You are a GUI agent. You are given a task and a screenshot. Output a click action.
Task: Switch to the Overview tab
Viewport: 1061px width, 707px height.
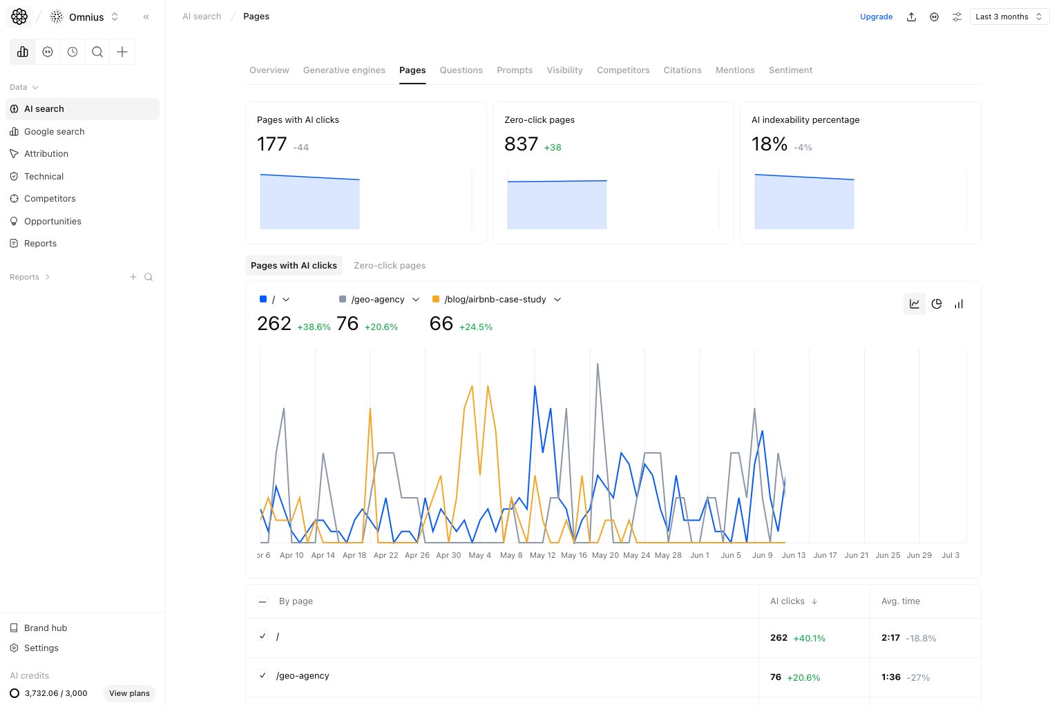[269, 70]
